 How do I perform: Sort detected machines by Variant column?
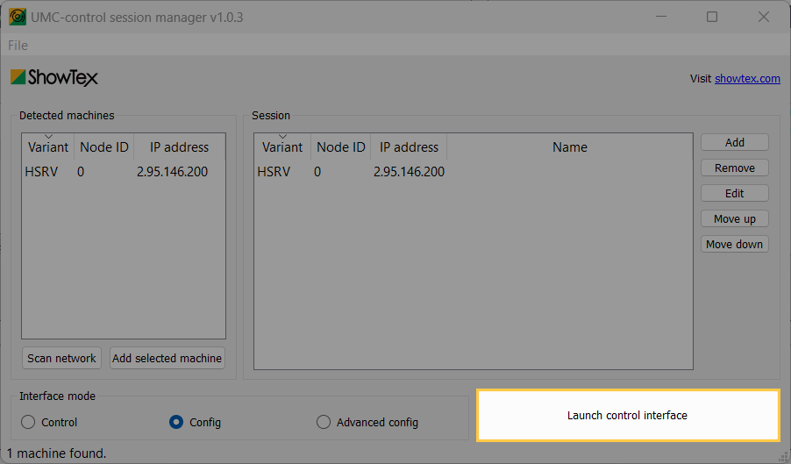[x=47, y=147]
